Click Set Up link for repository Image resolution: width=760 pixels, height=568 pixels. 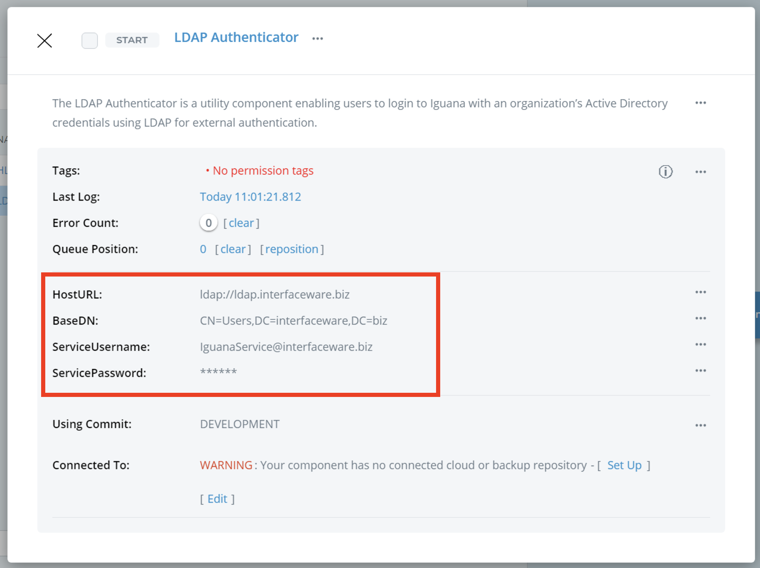click(624, 465)
